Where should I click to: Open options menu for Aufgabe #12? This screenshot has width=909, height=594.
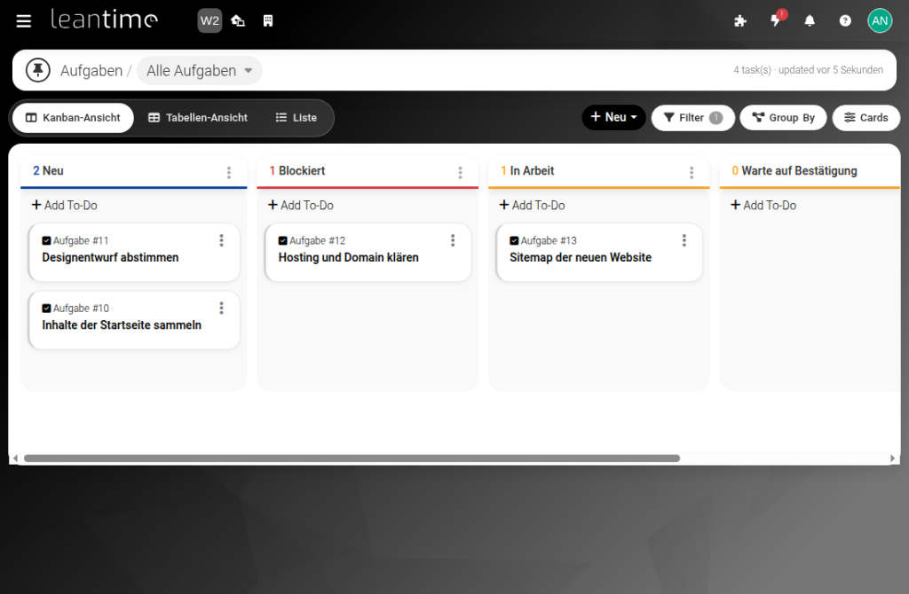453,240
